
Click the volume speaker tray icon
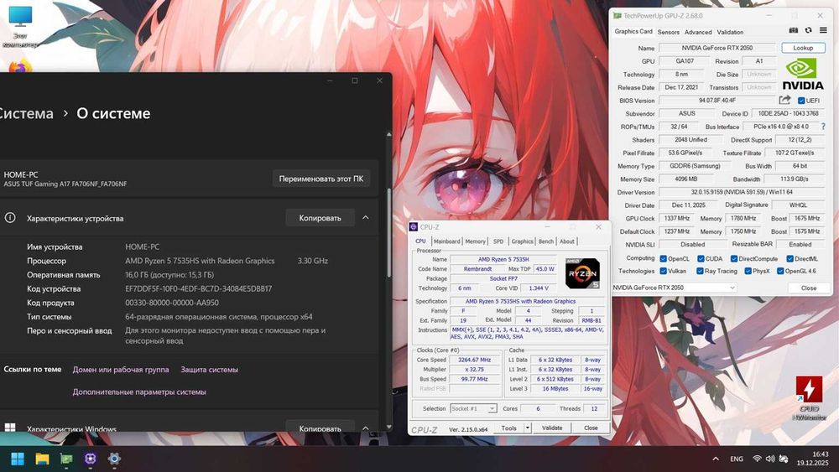(770, 459)
